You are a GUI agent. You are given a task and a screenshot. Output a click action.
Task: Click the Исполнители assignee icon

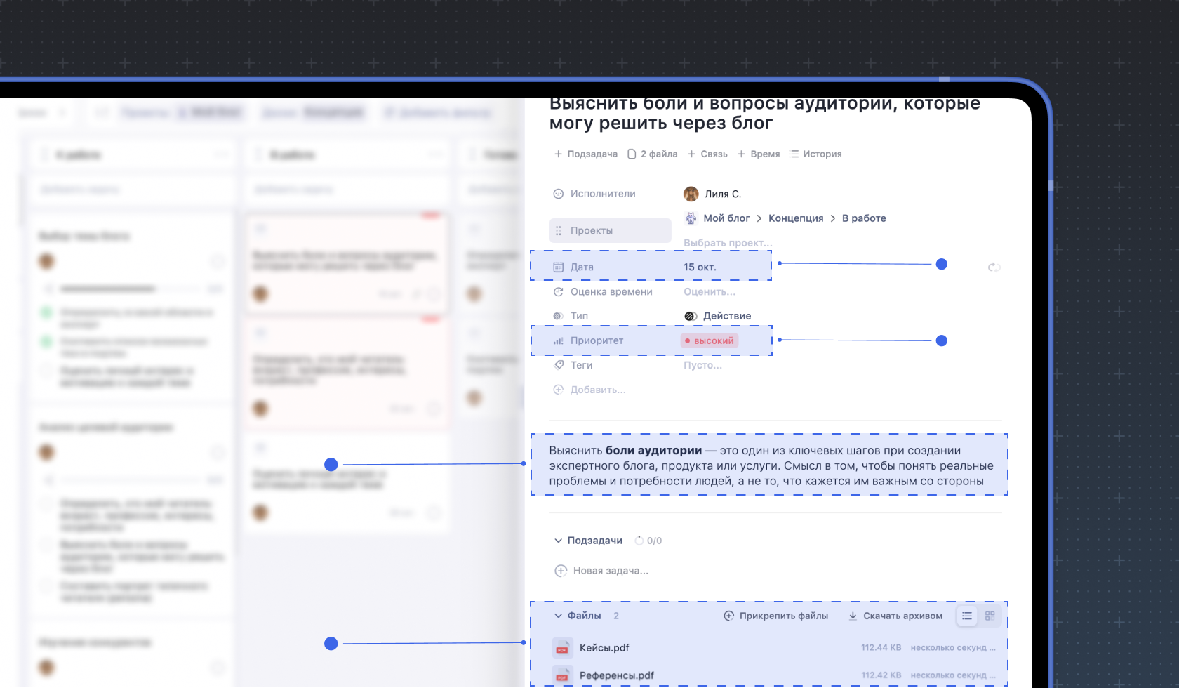click(558, 194)
